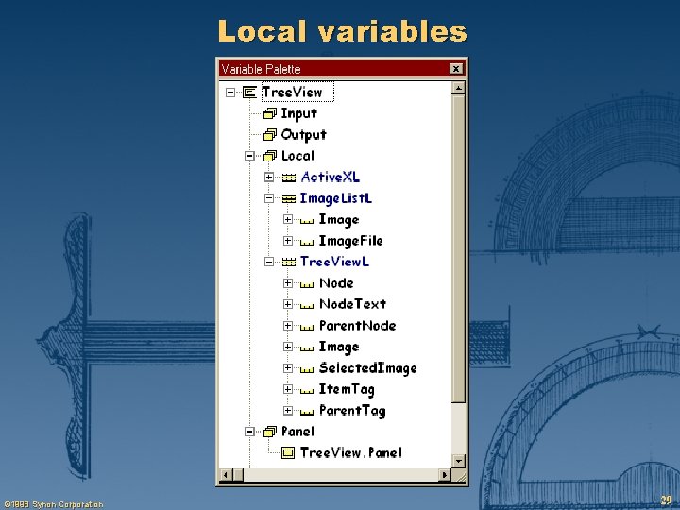Select the Output variable group

(303, 135)
